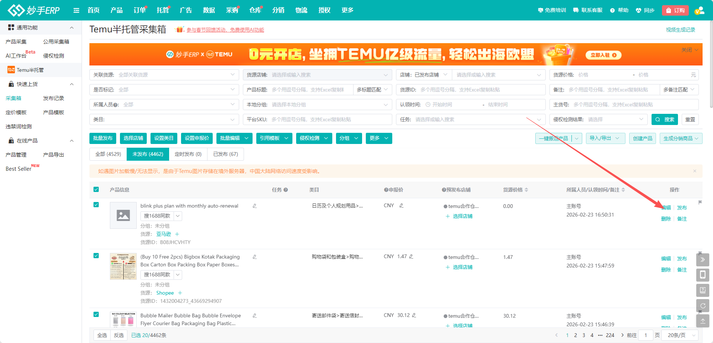Click the hamburger menu collapse icon
Image resolution: width=713 pixels, height=343 pixels.
76,10
